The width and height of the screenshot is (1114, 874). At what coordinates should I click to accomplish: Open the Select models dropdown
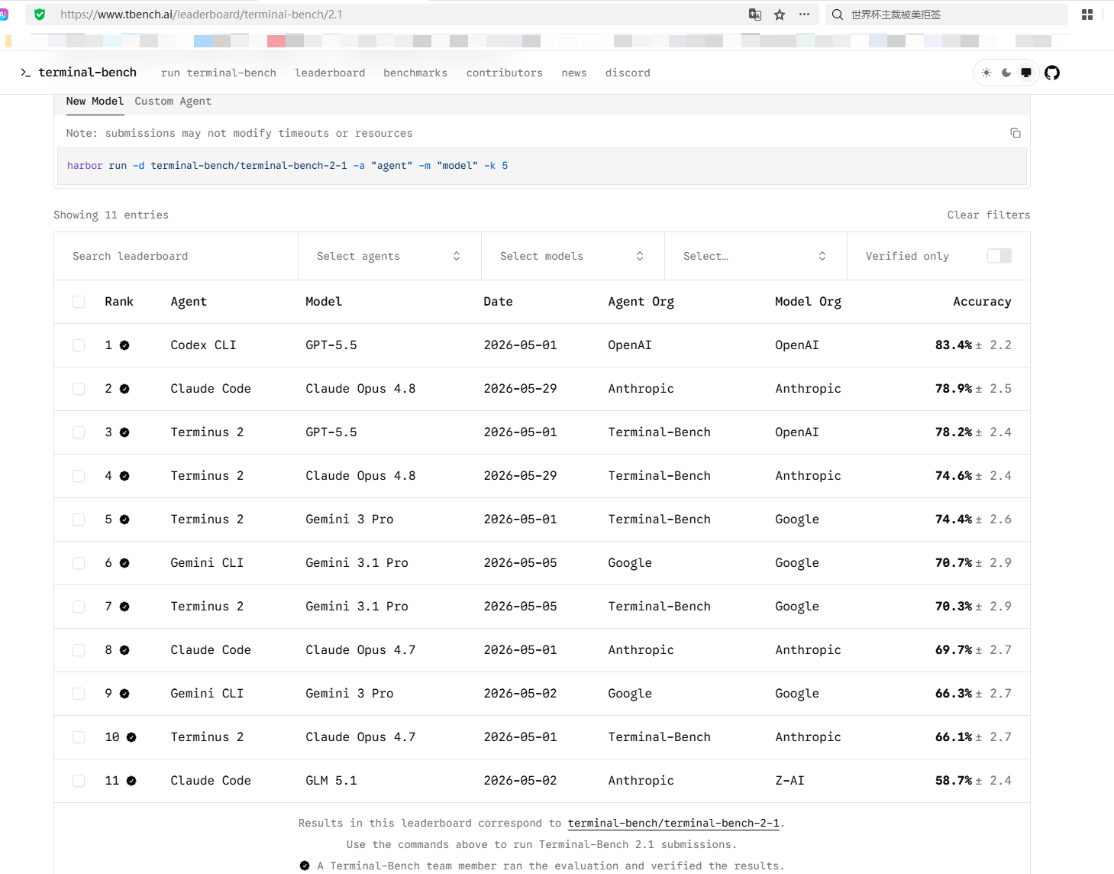573,256
